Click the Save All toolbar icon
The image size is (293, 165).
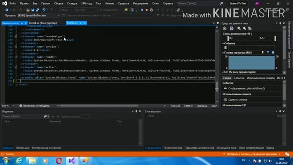pyautogui.click(x=38, y=10)
